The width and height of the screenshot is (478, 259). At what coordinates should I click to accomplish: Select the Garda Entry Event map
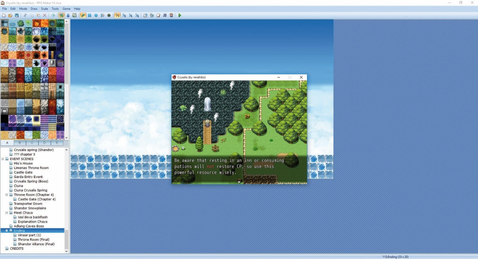tap(28, 177)
